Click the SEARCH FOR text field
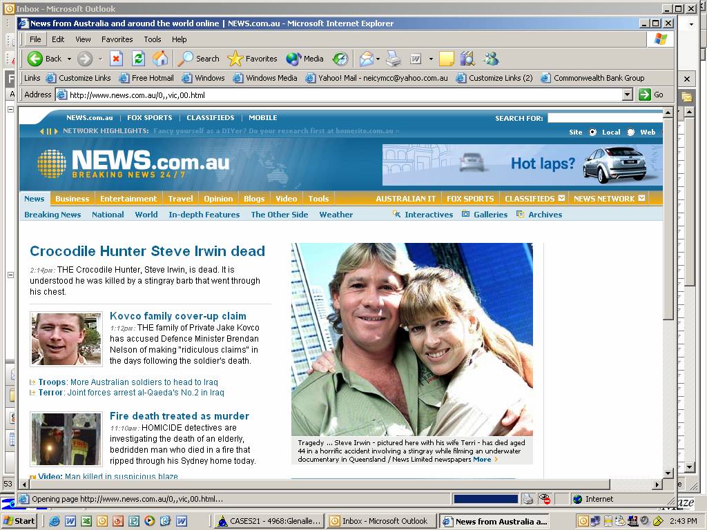 click(x=605, y=118)
